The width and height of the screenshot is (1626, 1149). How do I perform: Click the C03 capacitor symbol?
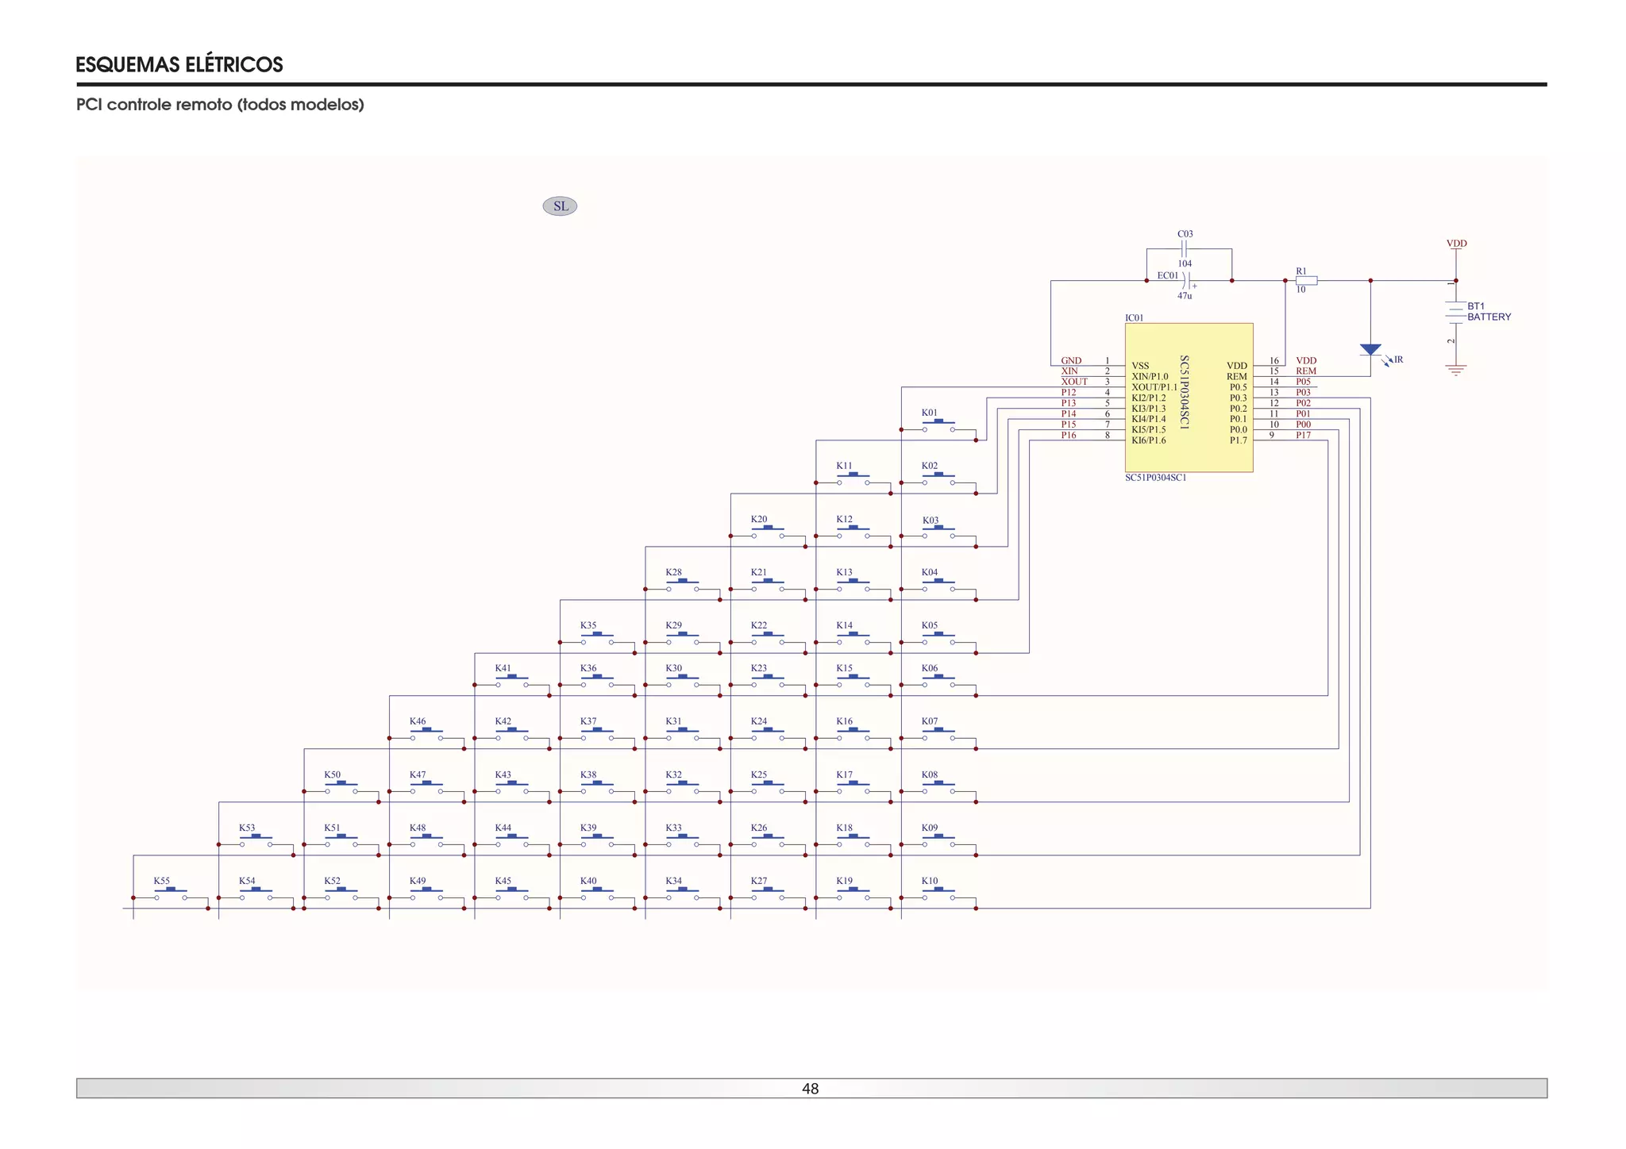(x=1185, y=248)
